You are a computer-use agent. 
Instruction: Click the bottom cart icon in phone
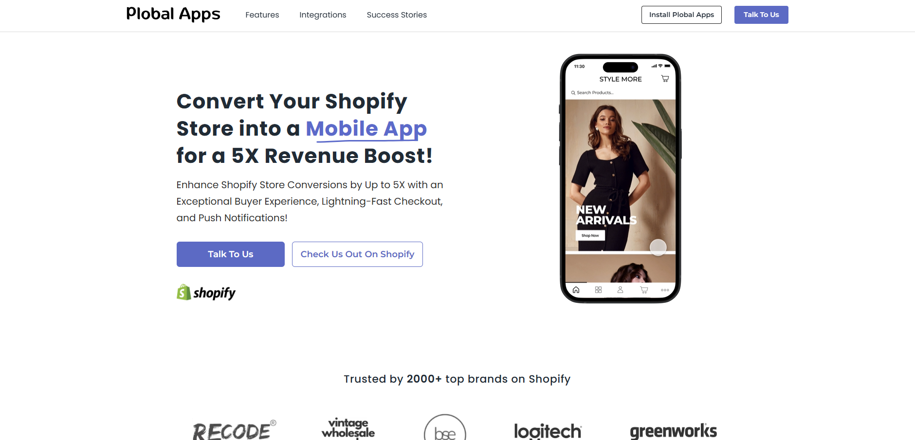[644, 290]
